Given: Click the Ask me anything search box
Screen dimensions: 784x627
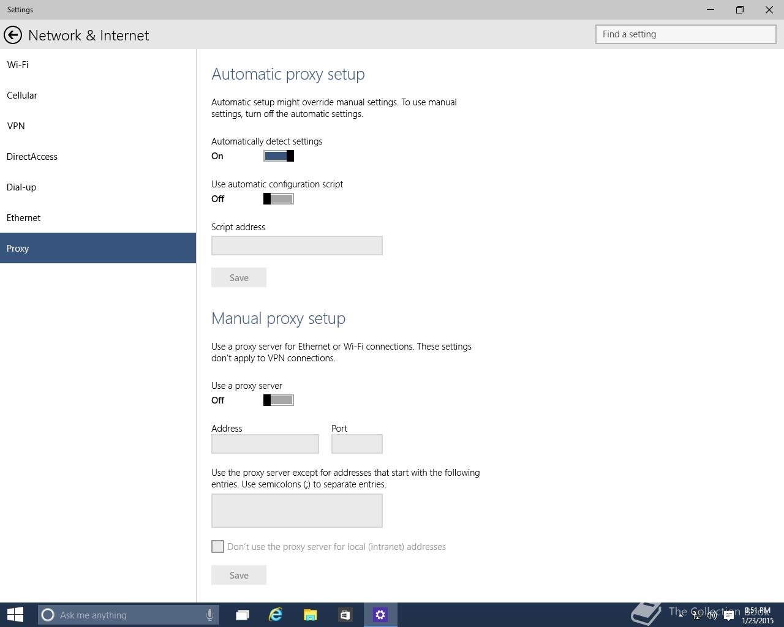Looking at the screenshot, I should [x=127, y=615].
